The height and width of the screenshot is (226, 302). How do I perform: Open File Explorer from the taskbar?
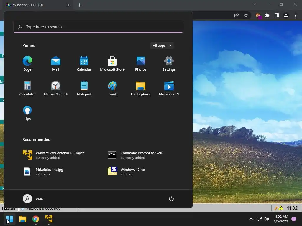[x=22, y=219]
